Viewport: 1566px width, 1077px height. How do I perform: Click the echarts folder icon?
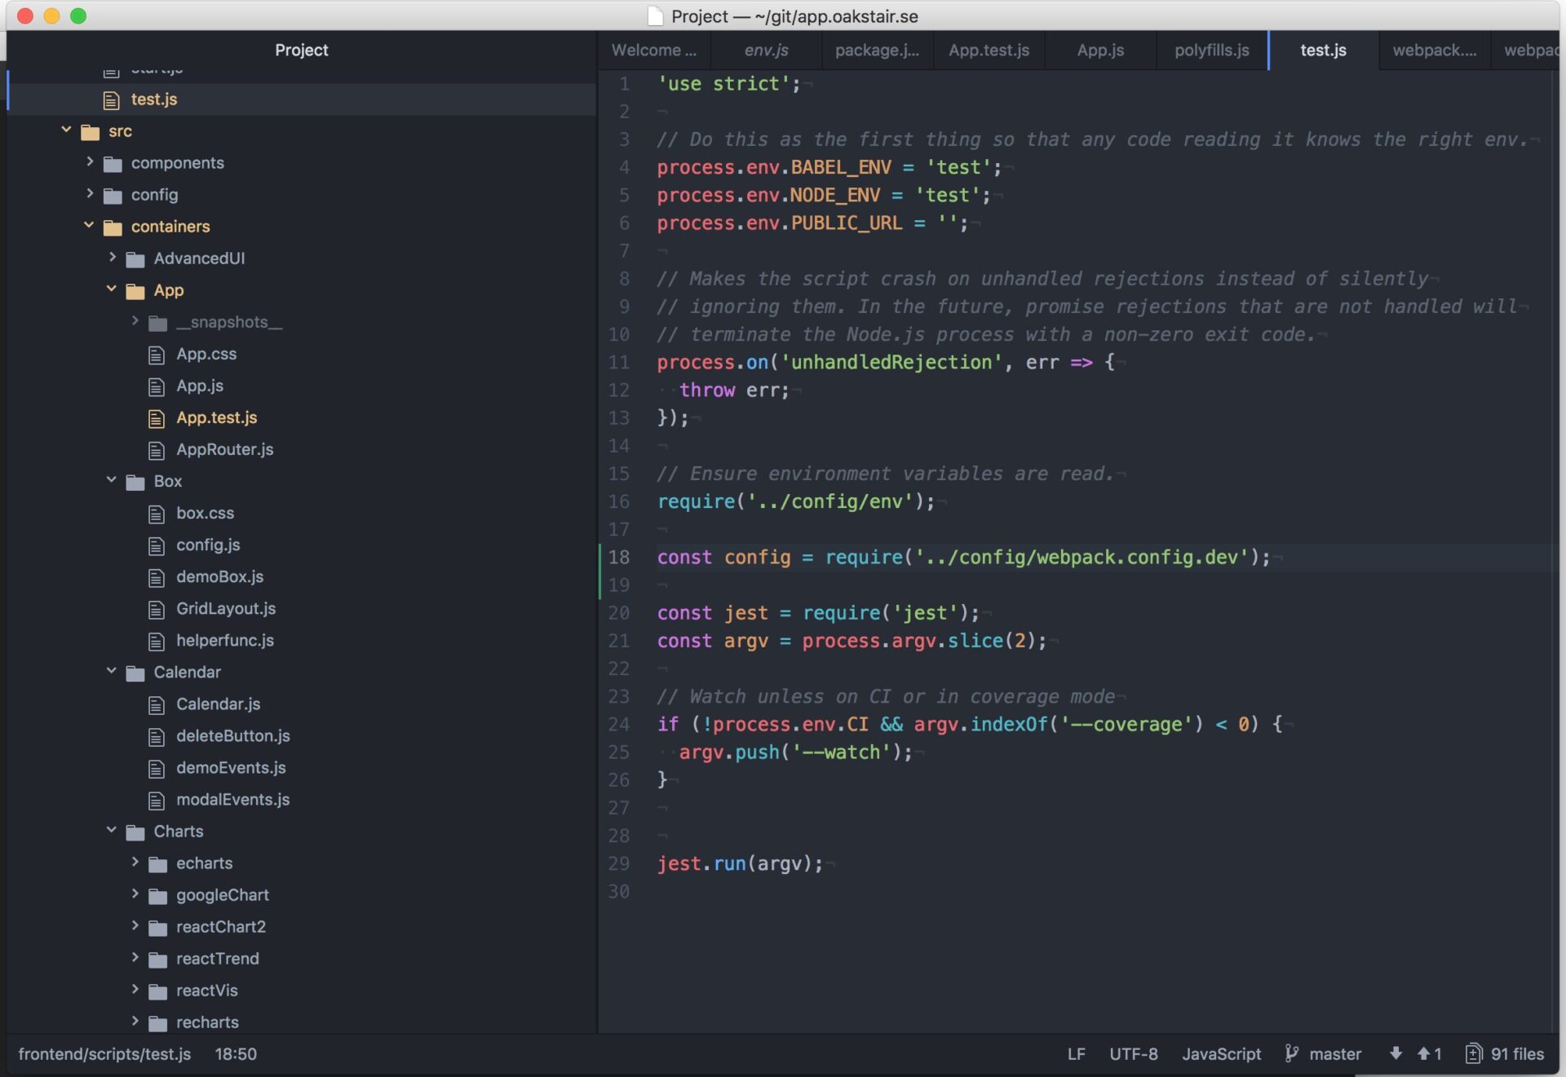point(158,863)
